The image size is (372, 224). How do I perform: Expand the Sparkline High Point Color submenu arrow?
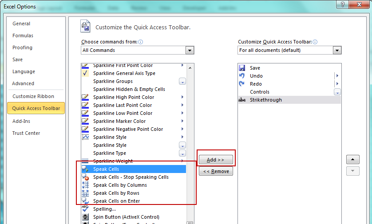click(182, 97)
